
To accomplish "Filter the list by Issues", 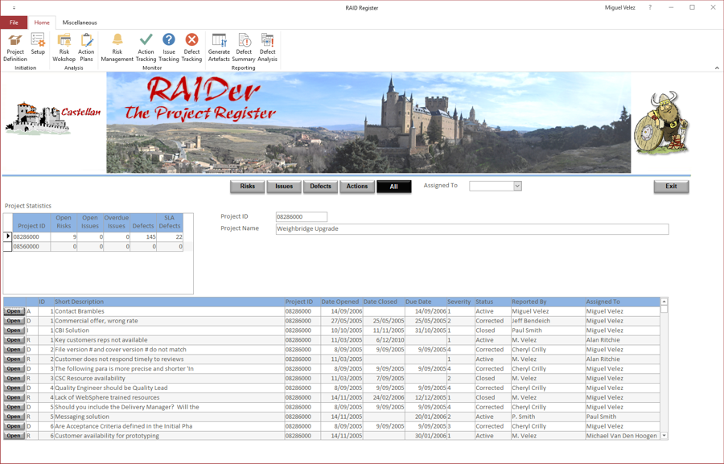I will 284,186.
